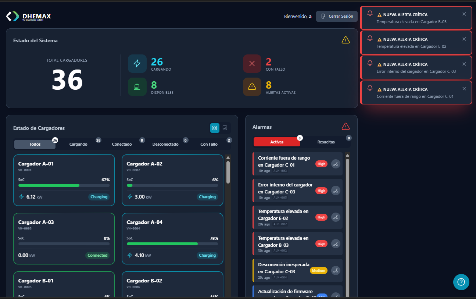Click warning icon in Estado del Sistema header

346,40
